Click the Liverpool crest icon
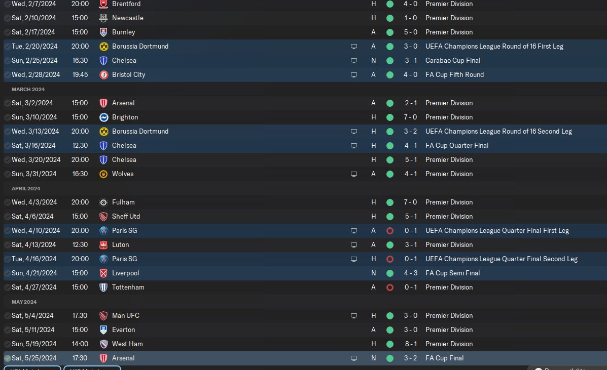The height and width of the screenshot is (370, 607). (103, 273)
